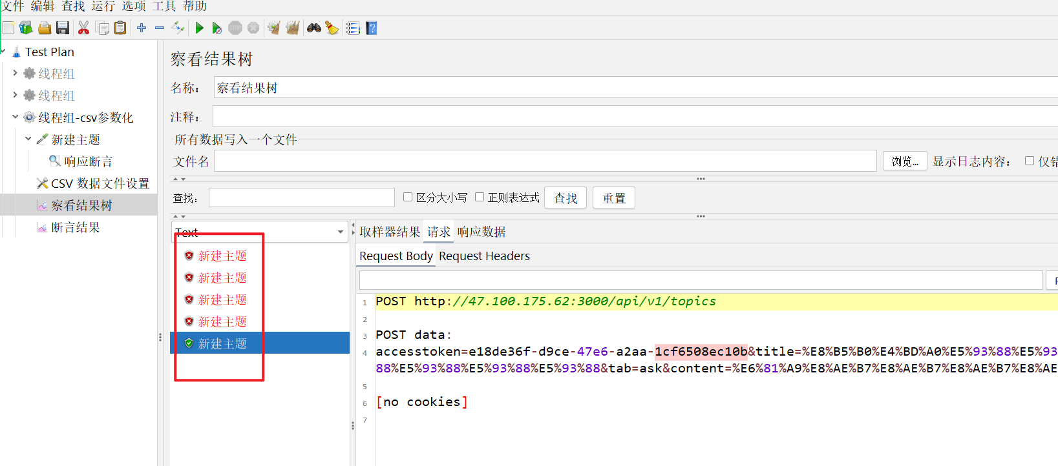Viewport: 1058px width, 466px height.
Task: Switch to the 取样器结果 tab
Action: (390, 232)
